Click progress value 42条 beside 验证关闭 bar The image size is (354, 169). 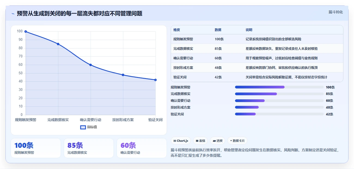329,114
